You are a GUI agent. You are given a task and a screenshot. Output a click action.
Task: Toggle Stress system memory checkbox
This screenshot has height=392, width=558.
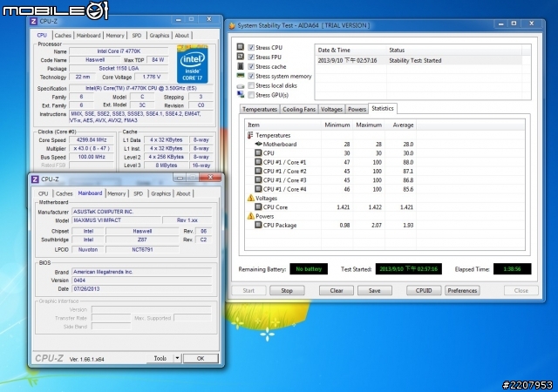pos(251,76)
